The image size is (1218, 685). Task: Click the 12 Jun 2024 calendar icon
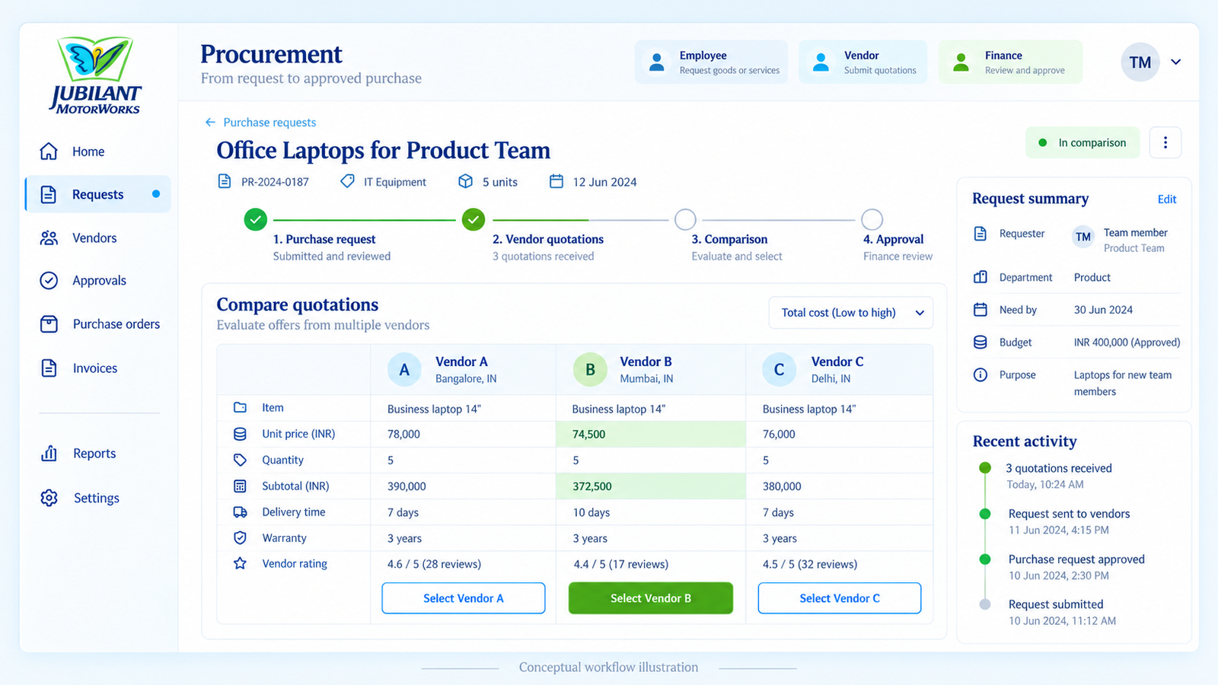click(556, 181)
